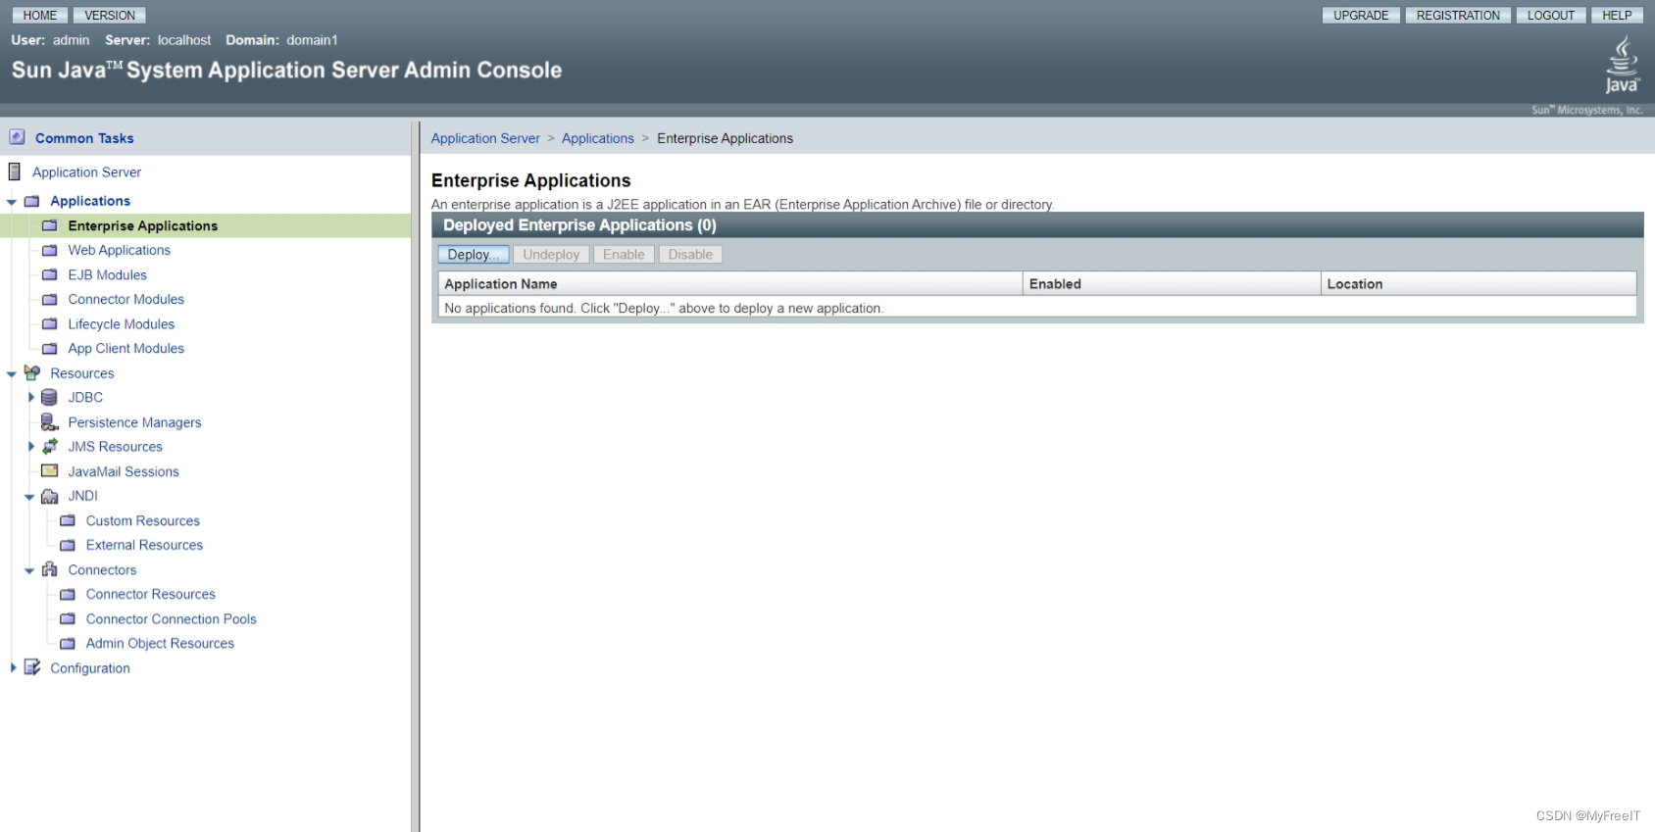Click the REGISTRATION header button
The width and height of the screenshot is (1655, 832).
pos(1458,16)
